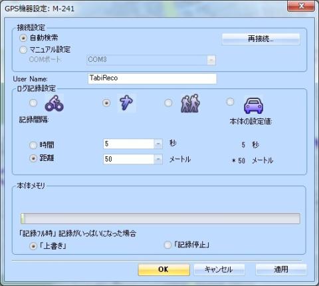Click the hikers walking icon
The width and height of the screenshot is (319, 286).
pyautogui.click(x=190, y=103)
